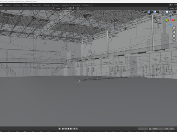
Task: Open the viewport Options dropdown
Action: (172, 8)
